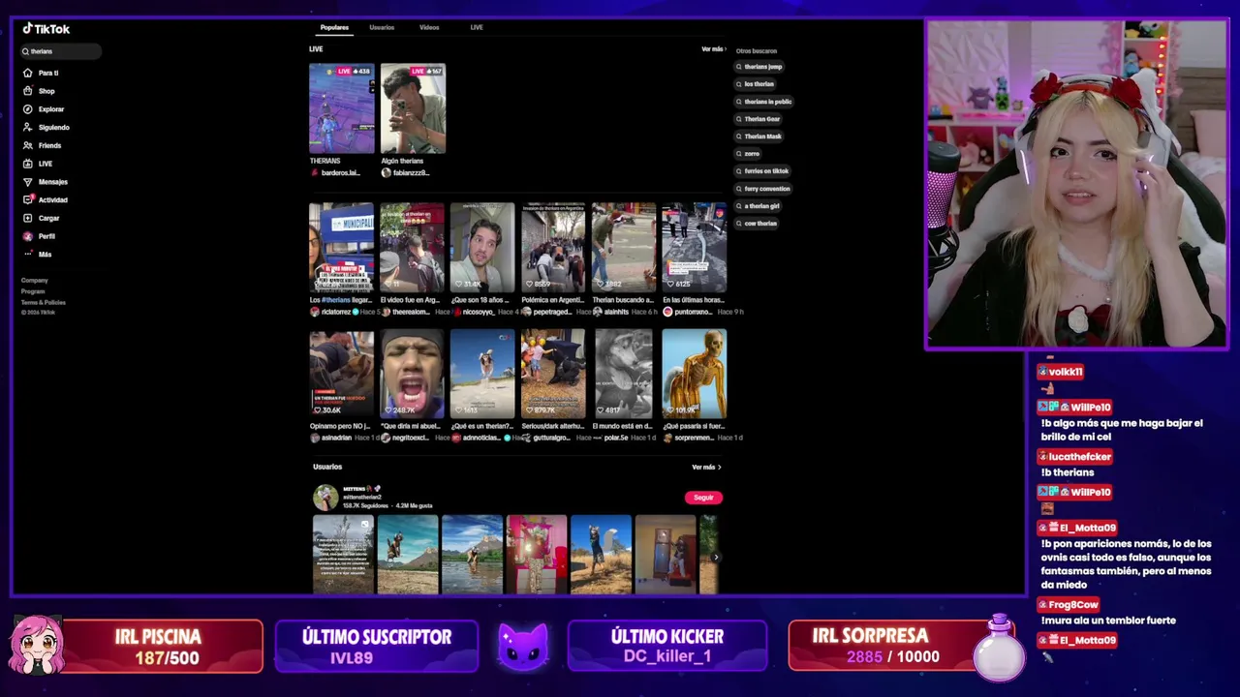Click the TikTok logo
This screenshot has width=1240, height=697.
tap(46, 29)
